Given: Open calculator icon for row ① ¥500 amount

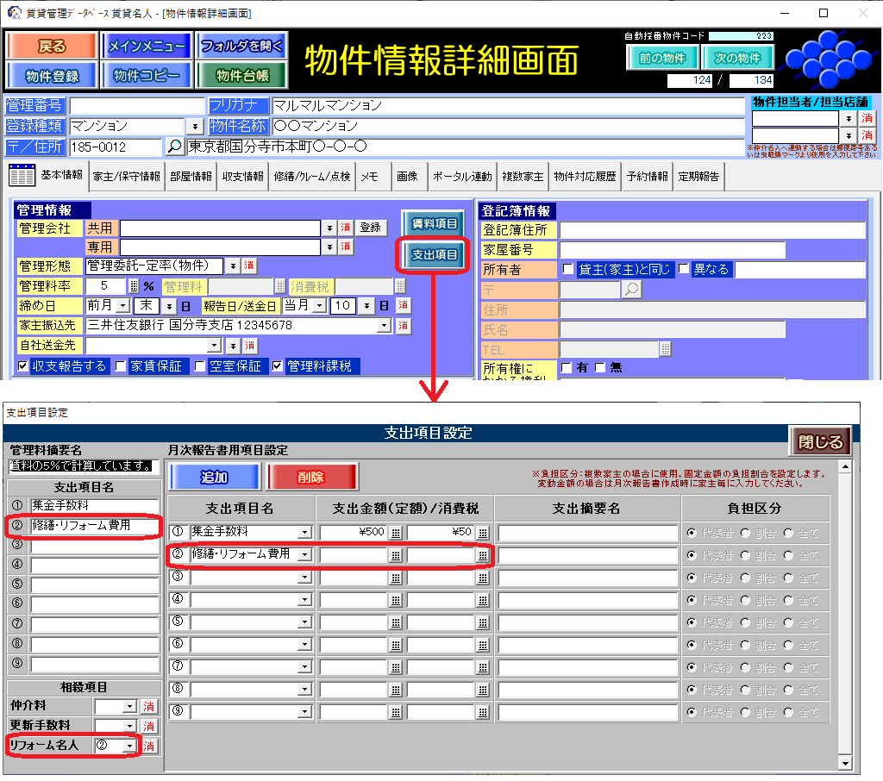Looking at the screenshot, I should click(396, 533).
